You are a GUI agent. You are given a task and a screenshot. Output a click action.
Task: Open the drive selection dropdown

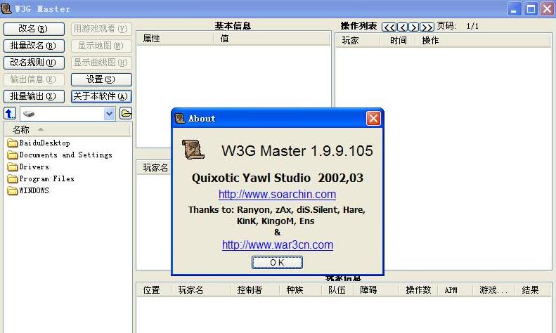tap(110, 113)
